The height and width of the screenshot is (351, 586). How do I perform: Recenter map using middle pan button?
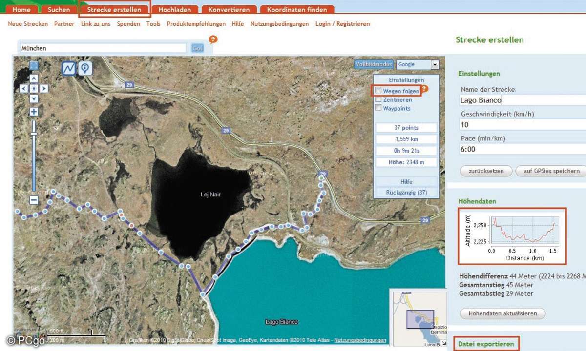[34, 89]
